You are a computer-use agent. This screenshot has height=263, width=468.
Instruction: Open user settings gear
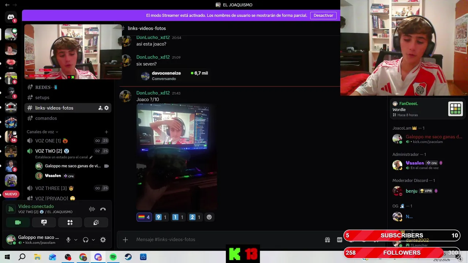coord(103,240)
